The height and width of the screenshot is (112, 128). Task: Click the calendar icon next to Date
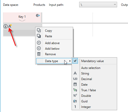pos(75,84)
